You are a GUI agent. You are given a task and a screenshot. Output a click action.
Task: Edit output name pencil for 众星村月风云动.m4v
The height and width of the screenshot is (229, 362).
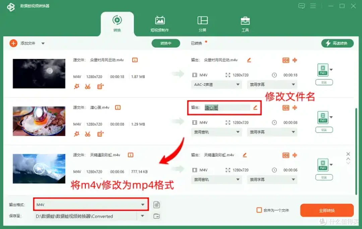pos(249,60)
